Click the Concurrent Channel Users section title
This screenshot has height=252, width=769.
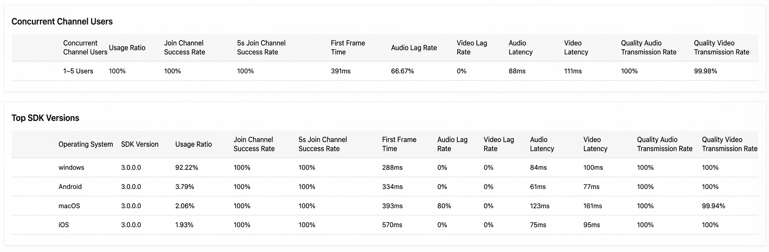pos(62,21)
